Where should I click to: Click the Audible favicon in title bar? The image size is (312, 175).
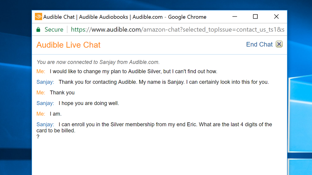coord(38,17)
